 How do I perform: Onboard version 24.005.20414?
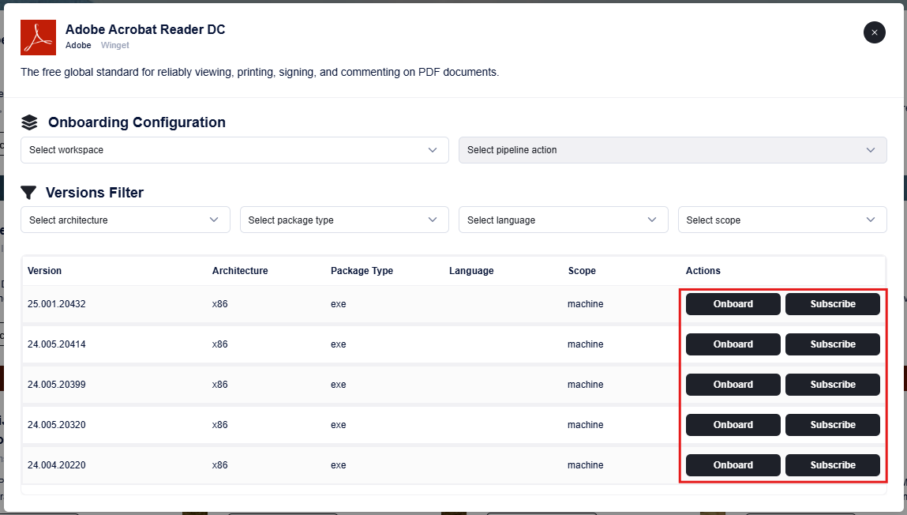[733, 344]
